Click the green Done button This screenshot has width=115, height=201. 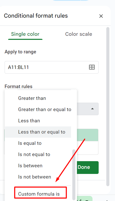pyautogui.click(x=88, y=167)
